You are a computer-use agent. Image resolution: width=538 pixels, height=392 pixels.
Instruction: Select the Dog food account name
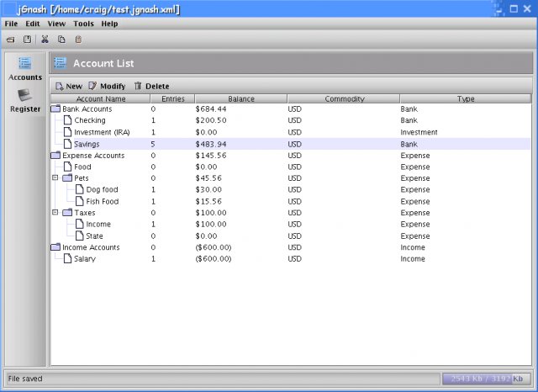coord(102,189)
